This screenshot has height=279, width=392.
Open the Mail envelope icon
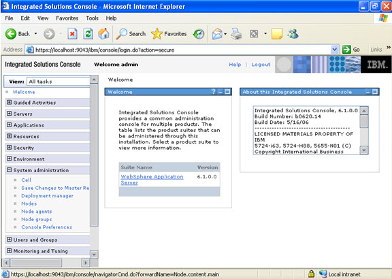pyautogui.click(x=217, y=34)
